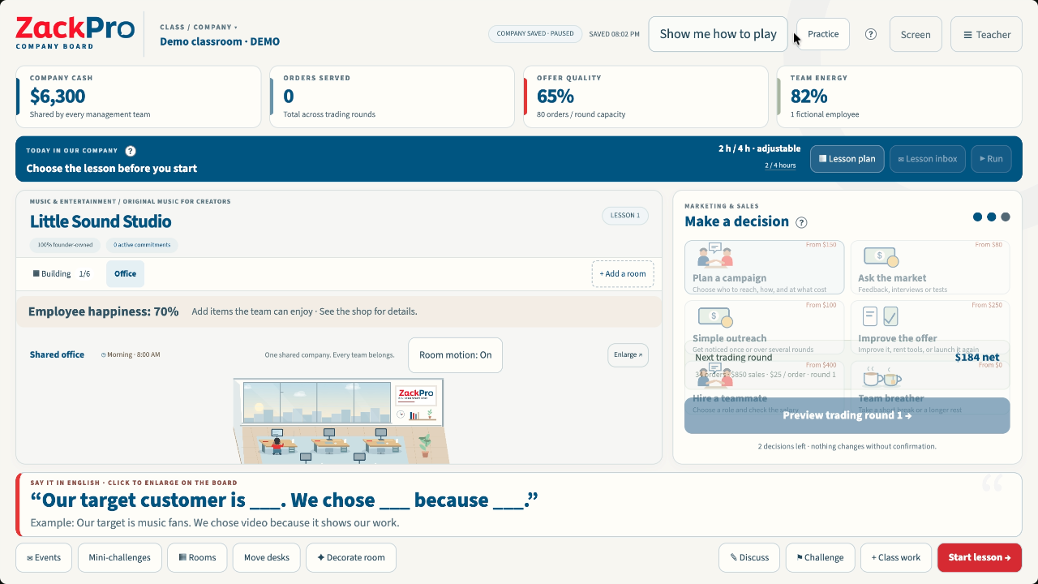1038x584 pixels.
Task: Click Move desks
Action: (x=266, y=557)
